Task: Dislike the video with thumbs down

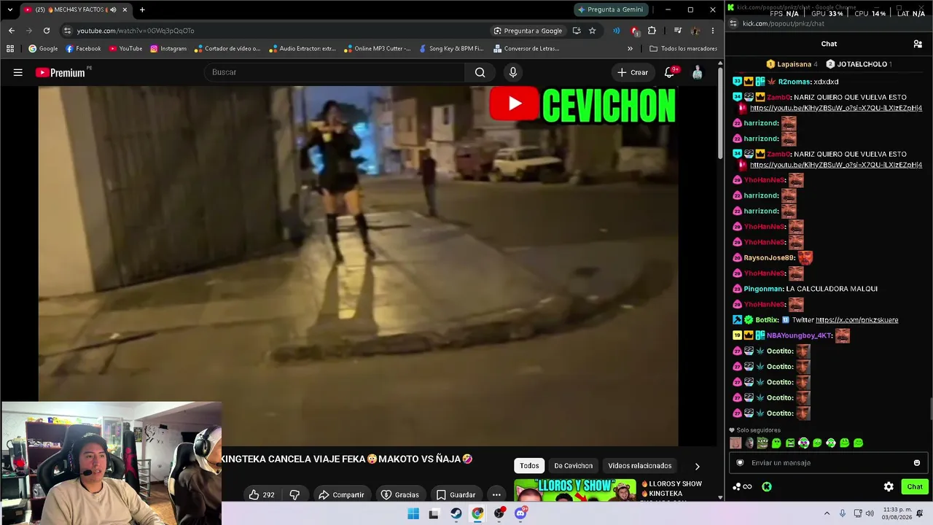Action: (x=294, y=494)
